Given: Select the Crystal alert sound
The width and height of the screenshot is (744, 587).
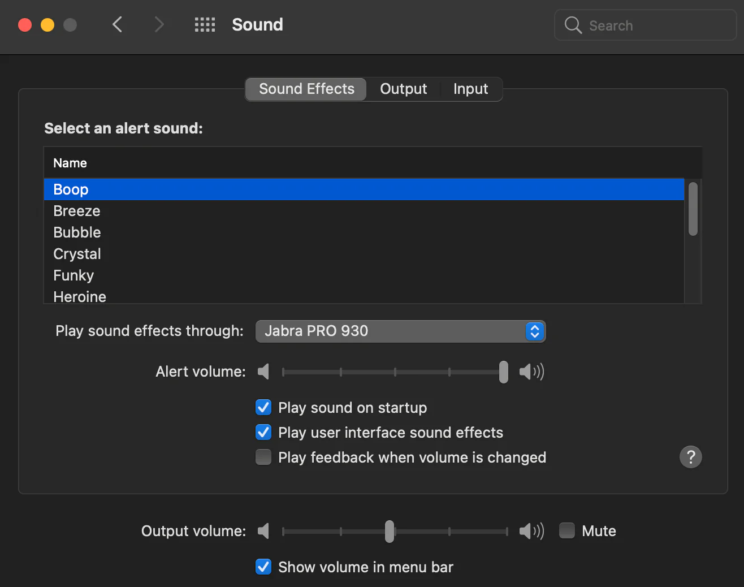Looking at the screenshot, I should pos(77,254).
